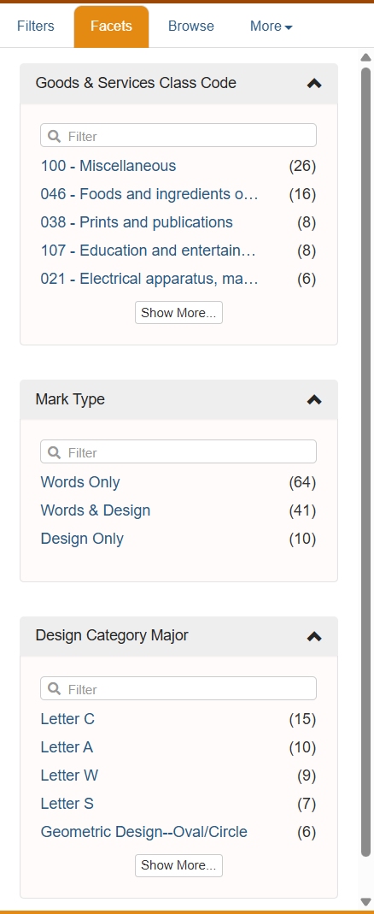Filter by Words & Design mark type

coord(96,510)
